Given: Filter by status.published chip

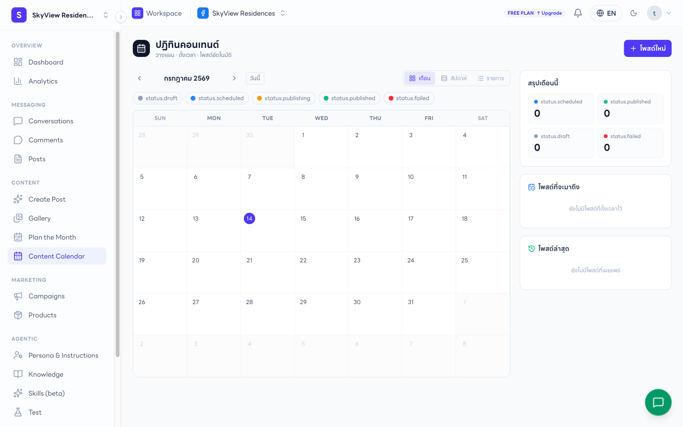Looking at the screenshot, I should (350, 98).
